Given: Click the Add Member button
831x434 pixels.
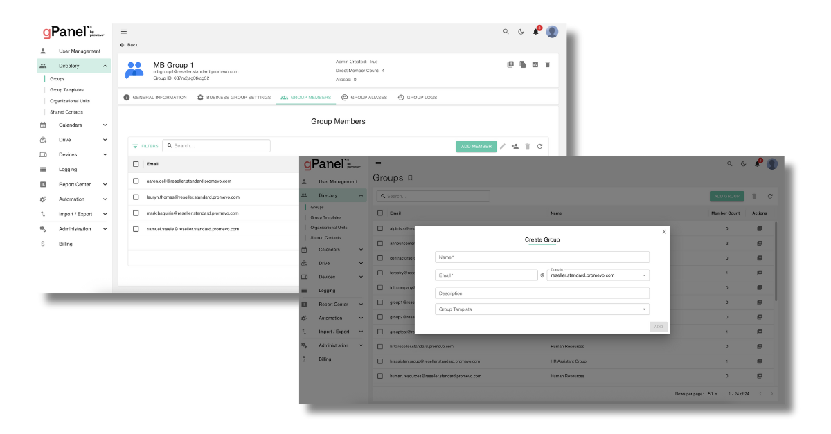Looking at the screenshot, I should (476, 146).
